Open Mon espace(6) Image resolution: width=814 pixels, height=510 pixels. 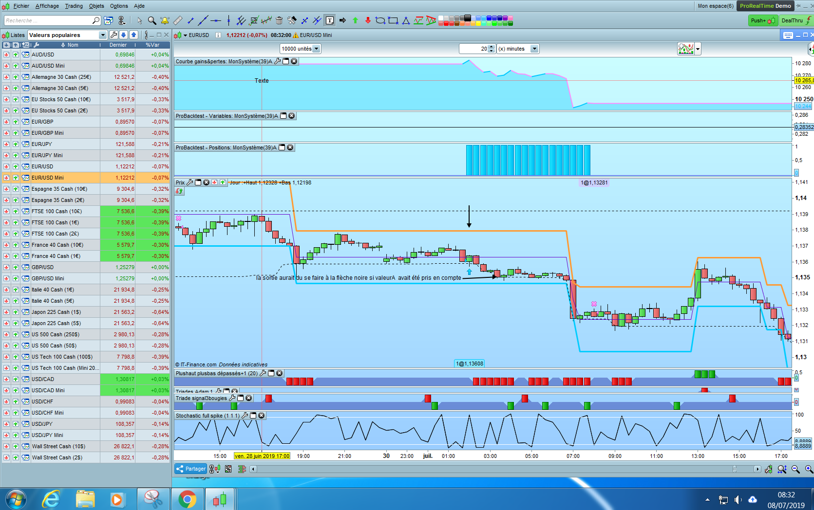coord(716,6)
